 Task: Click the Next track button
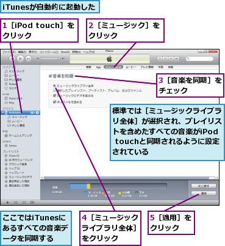click(x=29, y=59)
